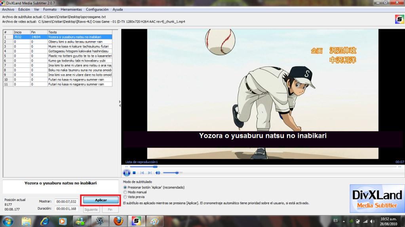
Task: Click the ES language indicator in tray
Action: [x=335, y=221]
